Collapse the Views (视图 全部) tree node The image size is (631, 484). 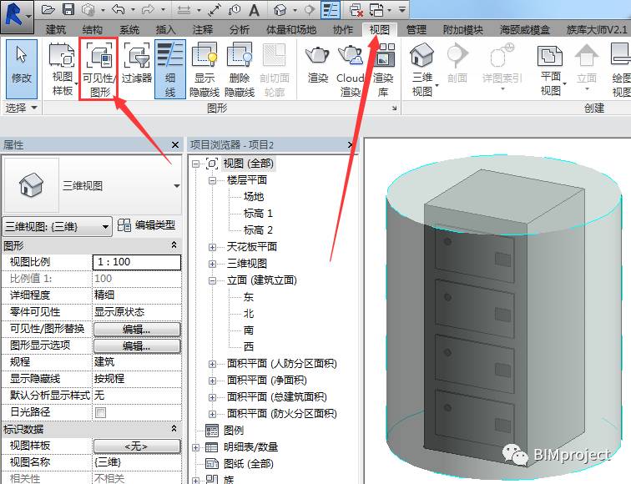pos(195,164)
